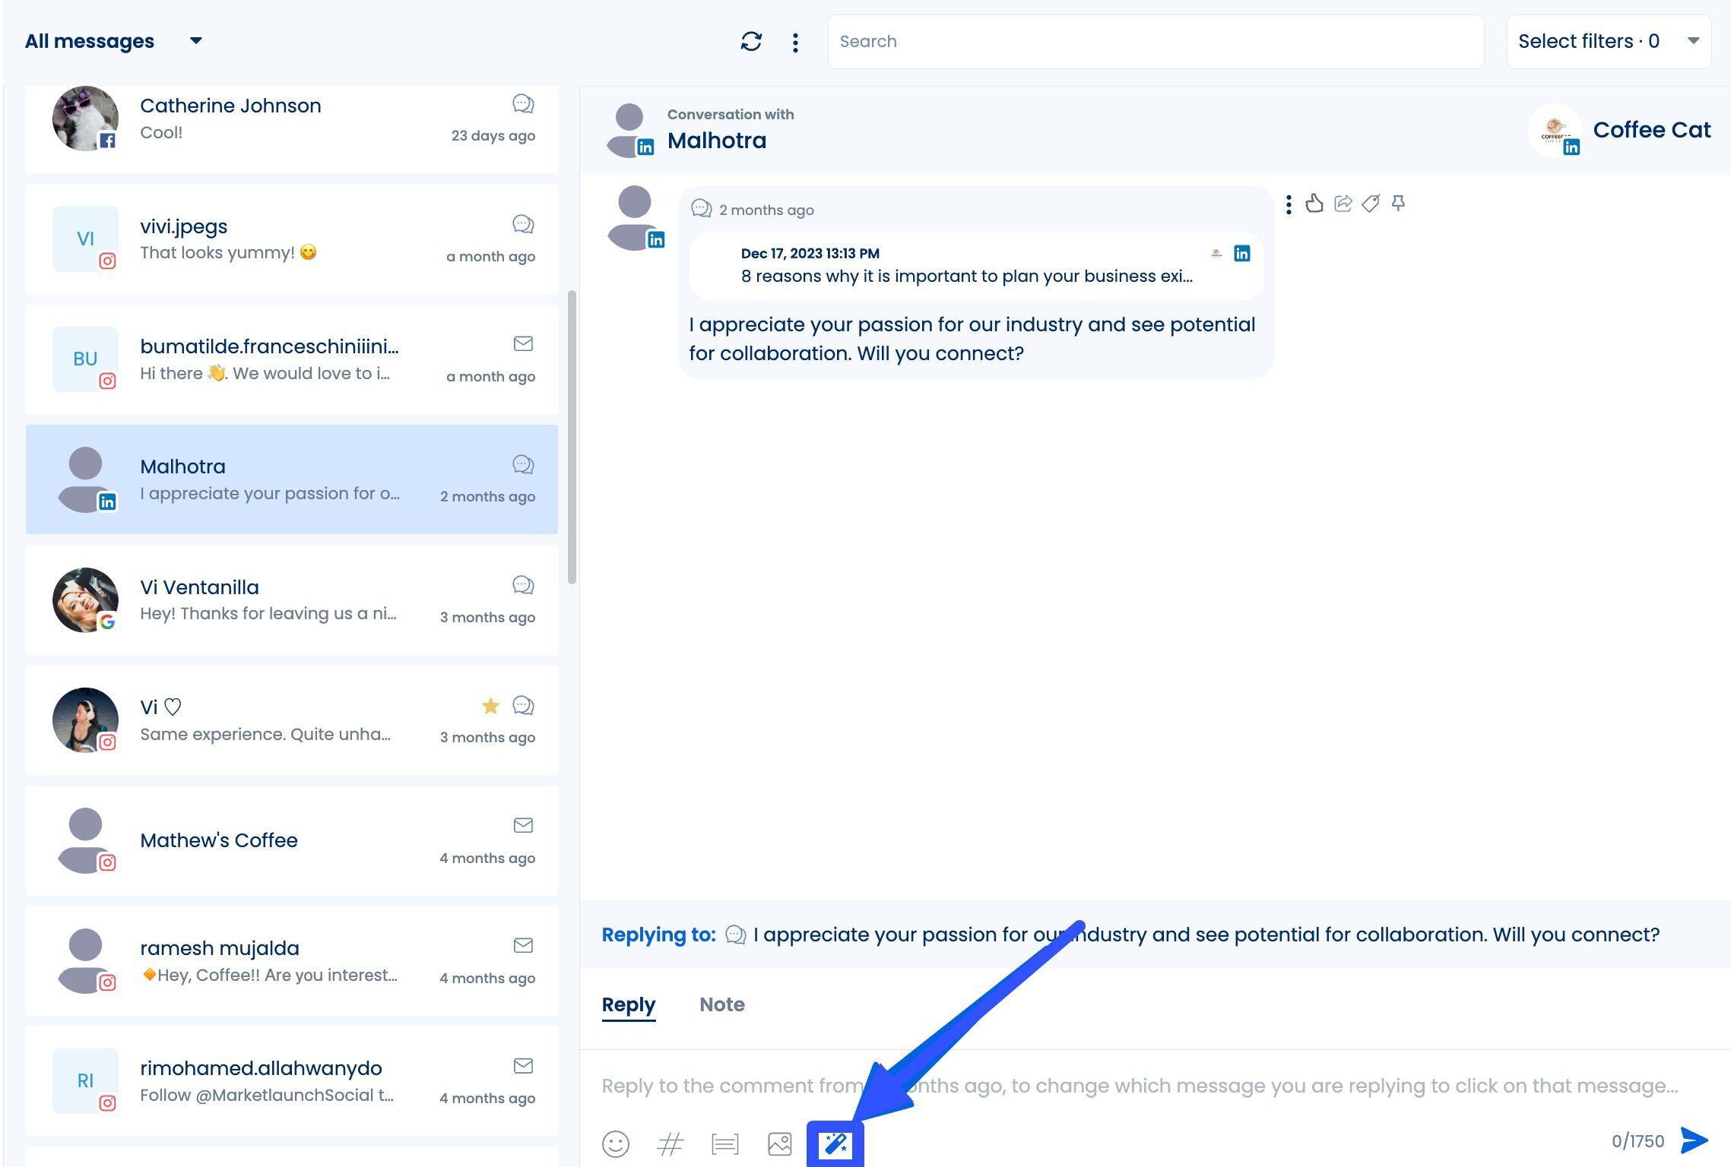The height and width of the screenshot is (1167, 1731).
Task: Expand the All messages dropdown
Action: click(89, 41)
